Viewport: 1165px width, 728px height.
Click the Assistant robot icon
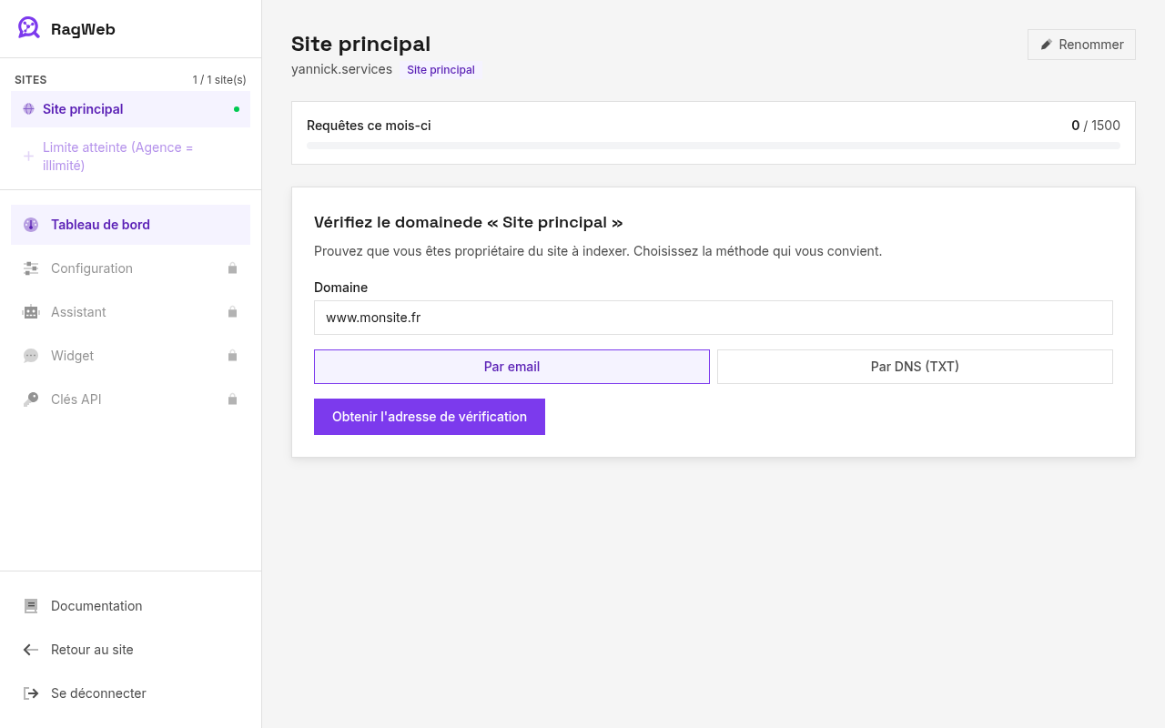pos(31,312)
